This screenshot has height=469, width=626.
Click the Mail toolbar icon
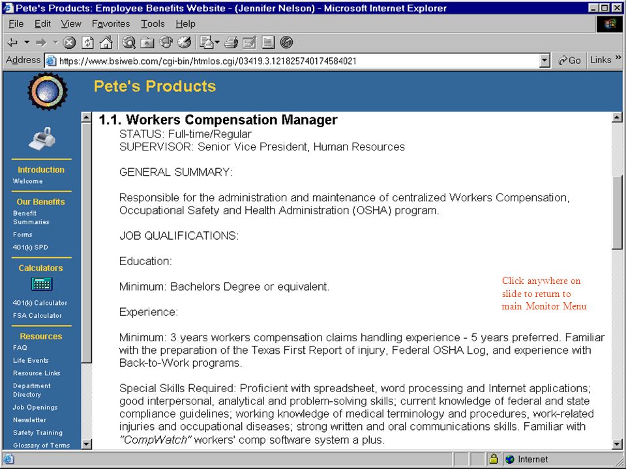click(x=207, y=42)
